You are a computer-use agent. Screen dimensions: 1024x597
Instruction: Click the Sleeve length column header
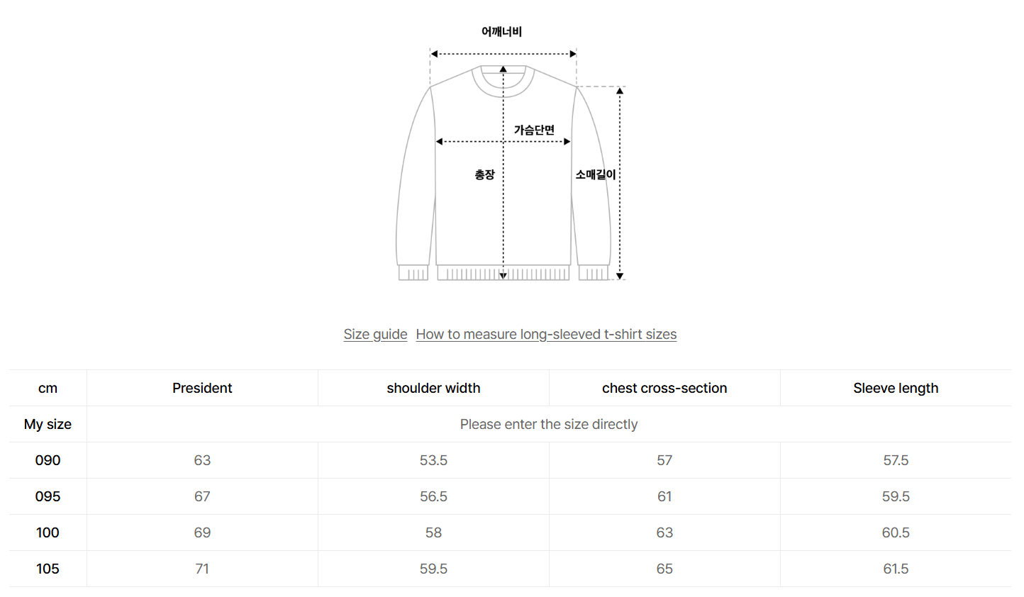[896, 388]
